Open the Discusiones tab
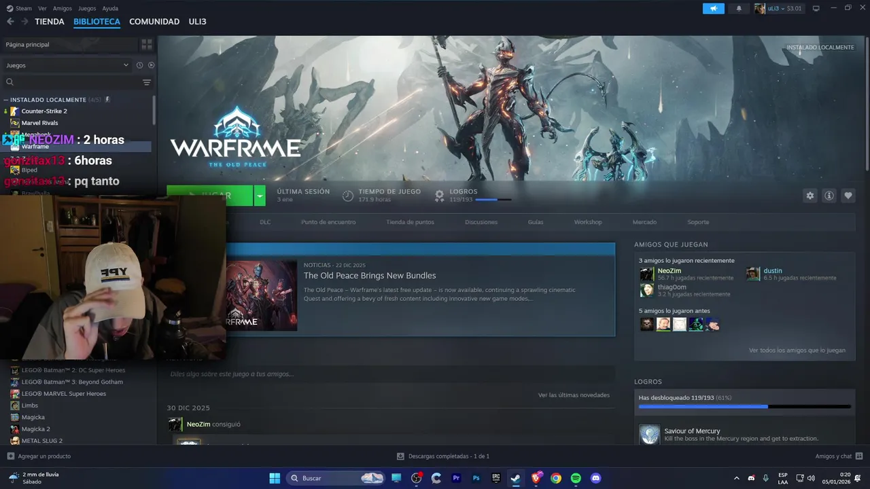This screenshot has height=489, width=870. [481, 222]
